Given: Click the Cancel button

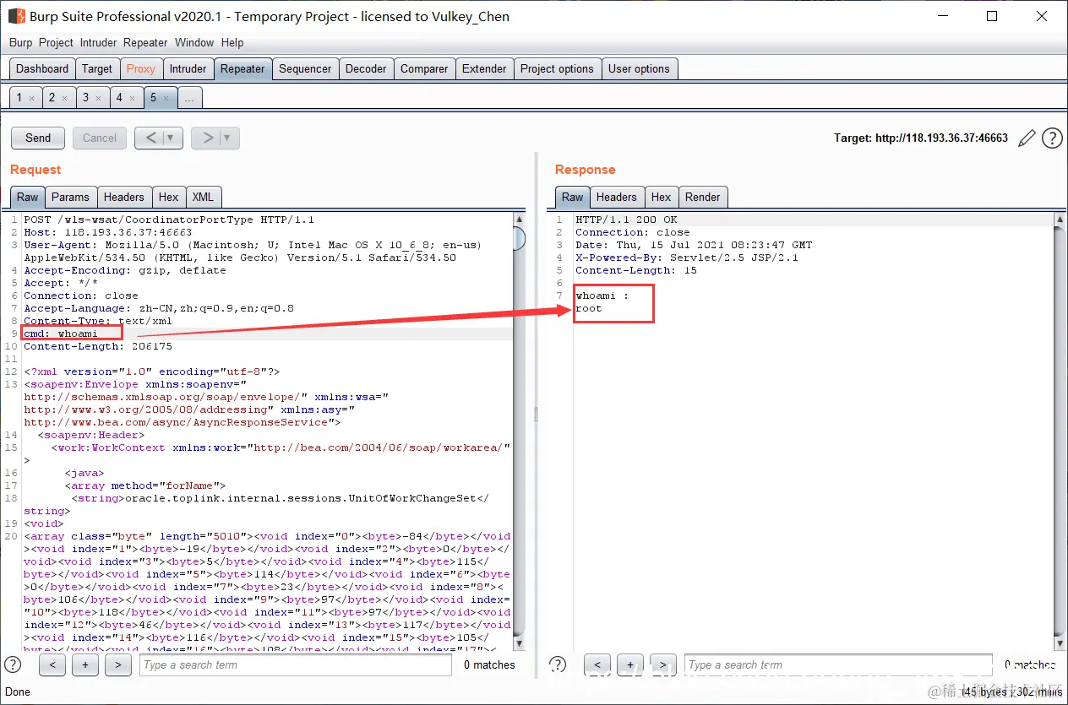Looking at the screenshot, I should pyautogui.click(x=100, y=138).
